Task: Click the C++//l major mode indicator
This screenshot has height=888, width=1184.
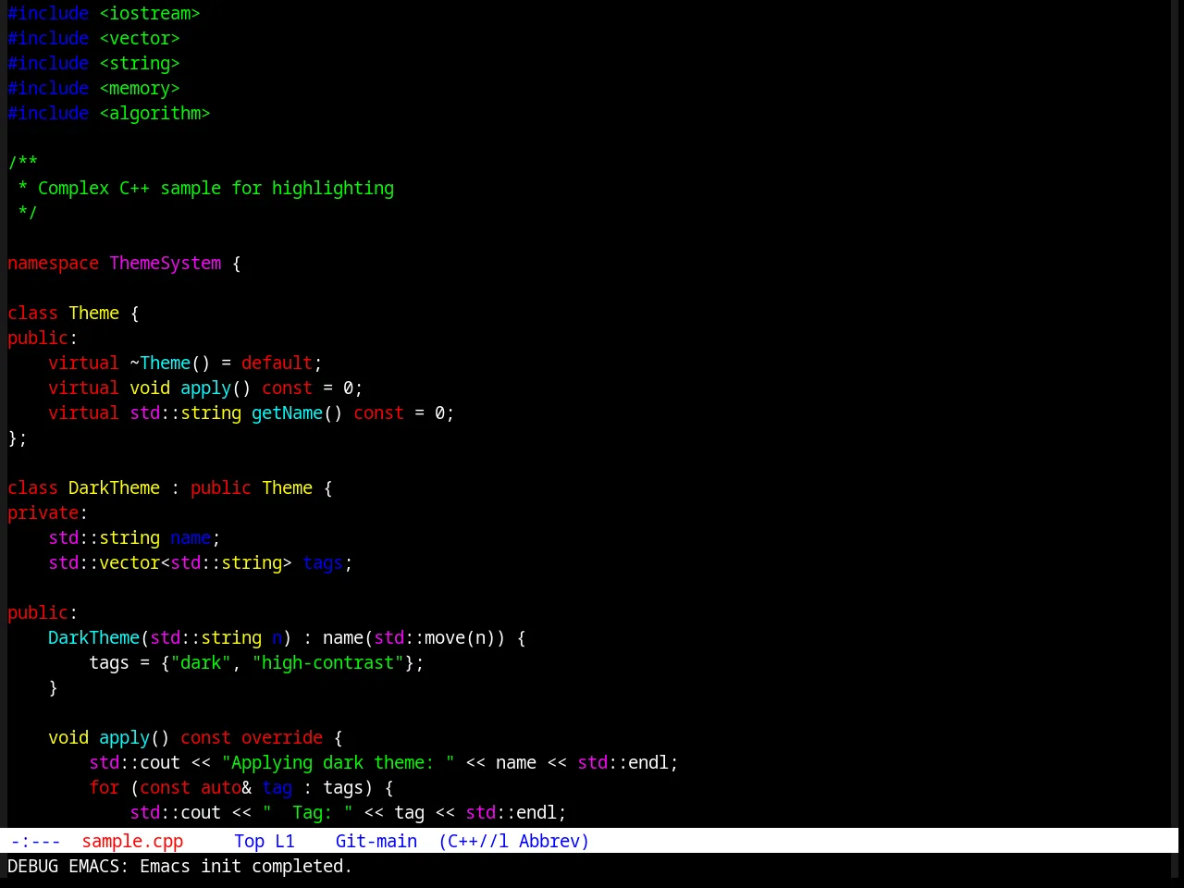Action: pyautogui.click(x=474, y=841)
